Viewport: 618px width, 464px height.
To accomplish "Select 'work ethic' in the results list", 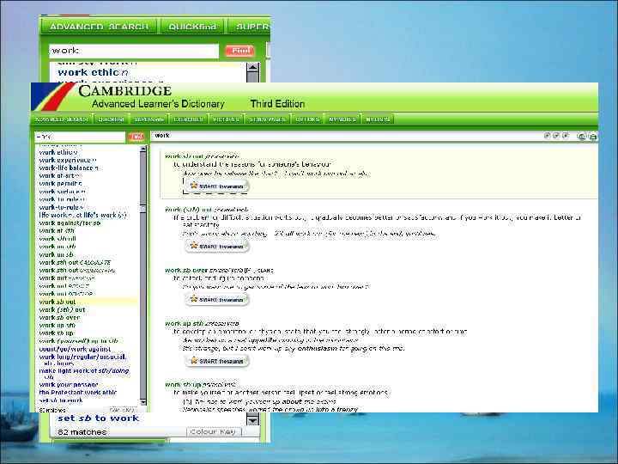I will pyautogui.click(x=58, y=152).
